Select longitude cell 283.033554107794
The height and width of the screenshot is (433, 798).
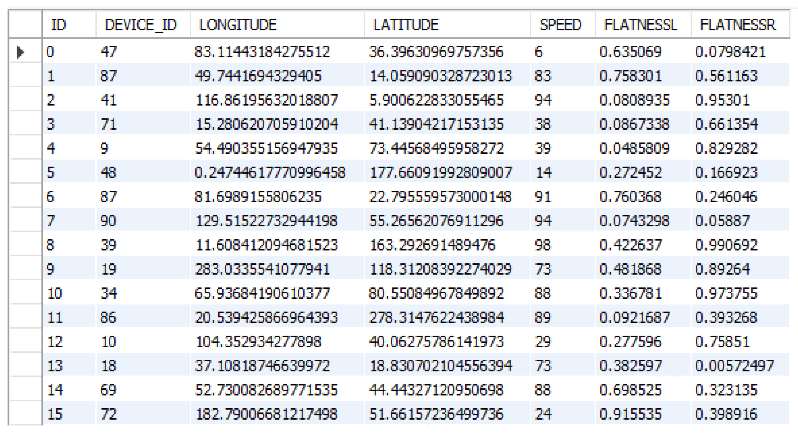click(x=262, y=269)
